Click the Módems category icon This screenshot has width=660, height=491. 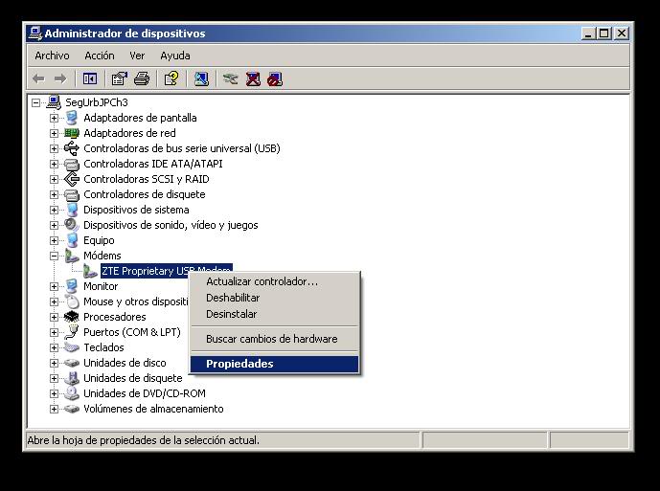[72, 256]
